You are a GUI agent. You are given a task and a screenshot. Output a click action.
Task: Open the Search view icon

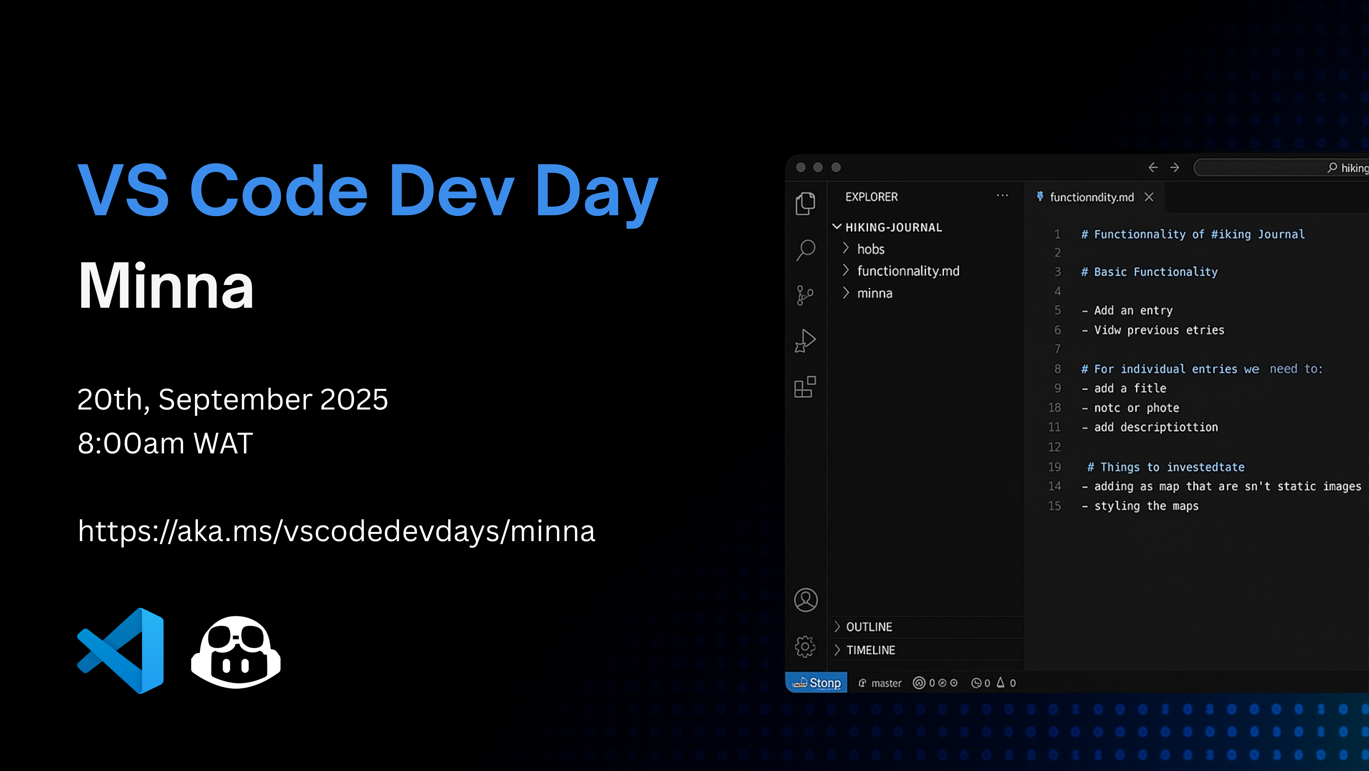(x=805, y=249)
